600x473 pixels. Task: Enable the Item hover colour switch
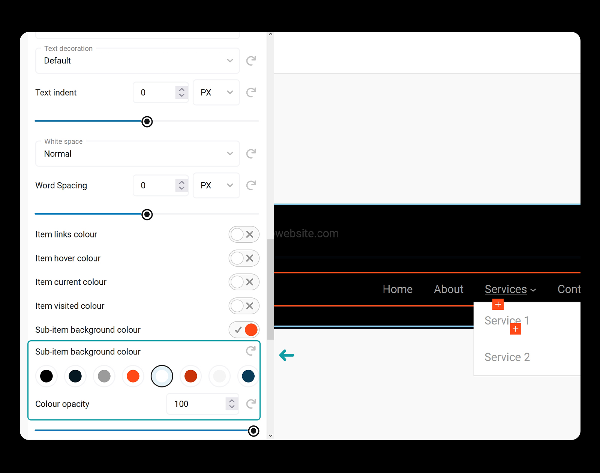pyautogui.click(x=244, y=258)
